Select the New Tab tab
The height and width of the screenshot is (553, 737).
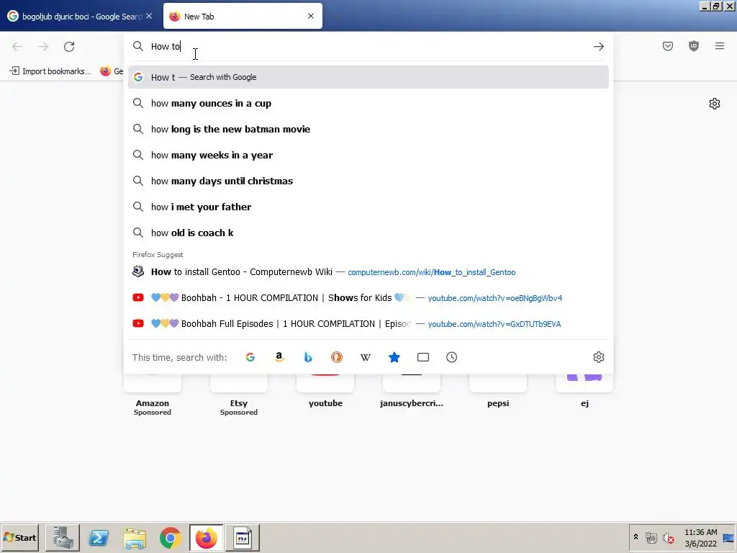(x=243, y=17)
